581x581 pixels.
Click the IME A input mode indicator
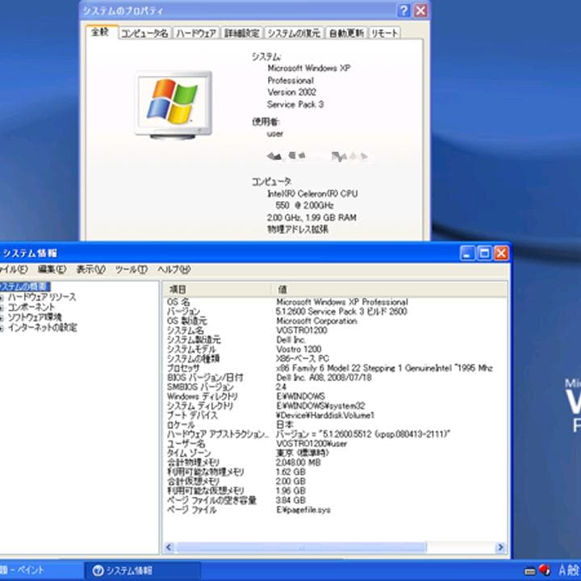tap(562, 571)
